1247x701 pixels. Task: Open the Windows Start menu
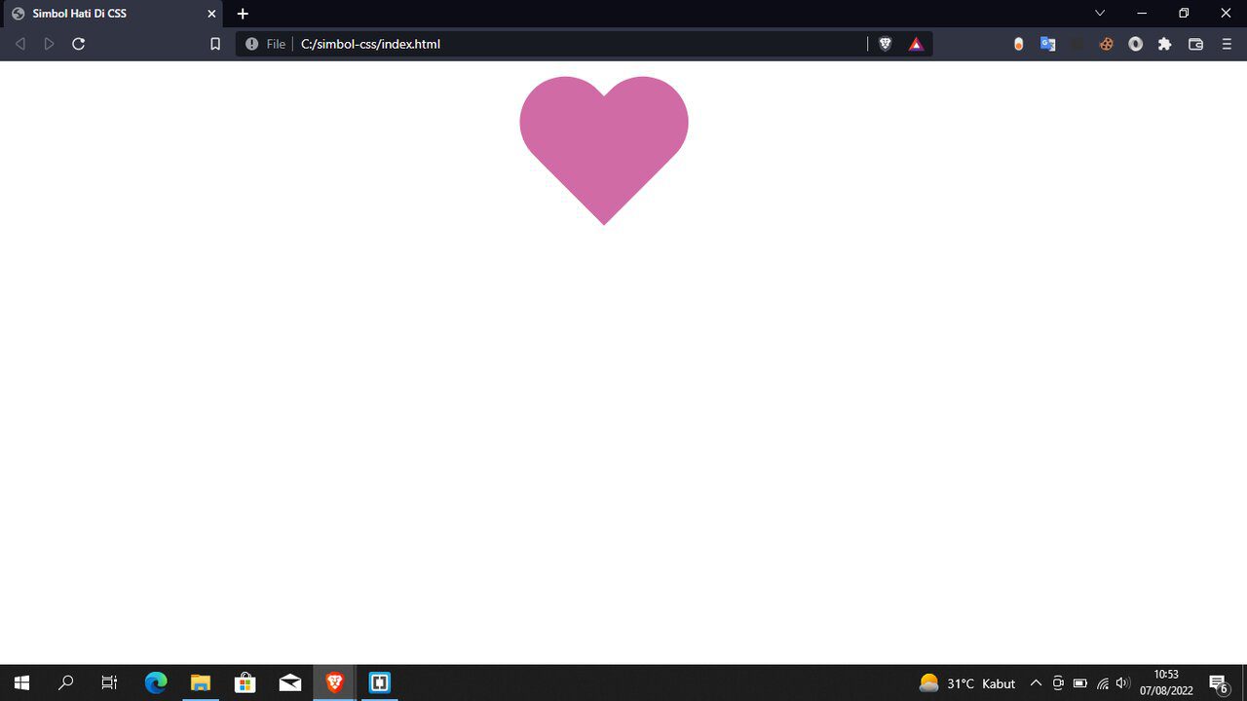(21, 683)
